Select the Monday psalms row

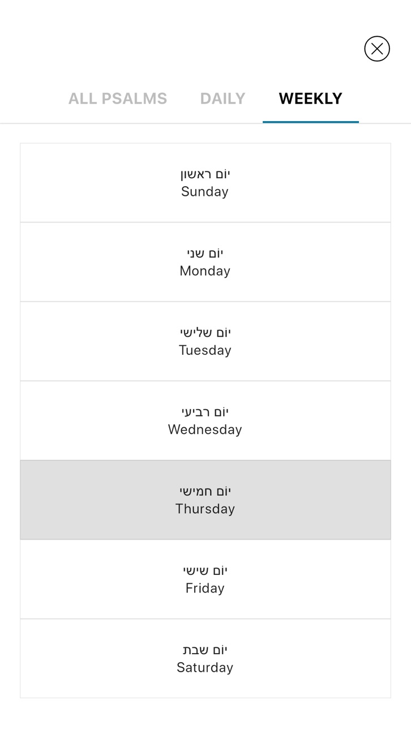pyautogui.click(x=205, y=262)
